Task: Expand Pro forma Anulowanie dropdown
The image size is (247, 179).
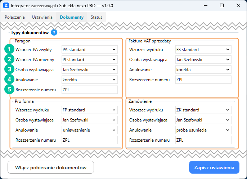Action: 89,130
